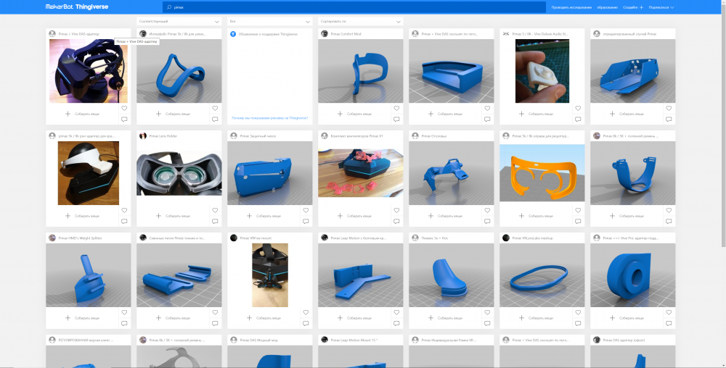Click author avatar on Pimax Lens Holder card

[x=143, y=135]
